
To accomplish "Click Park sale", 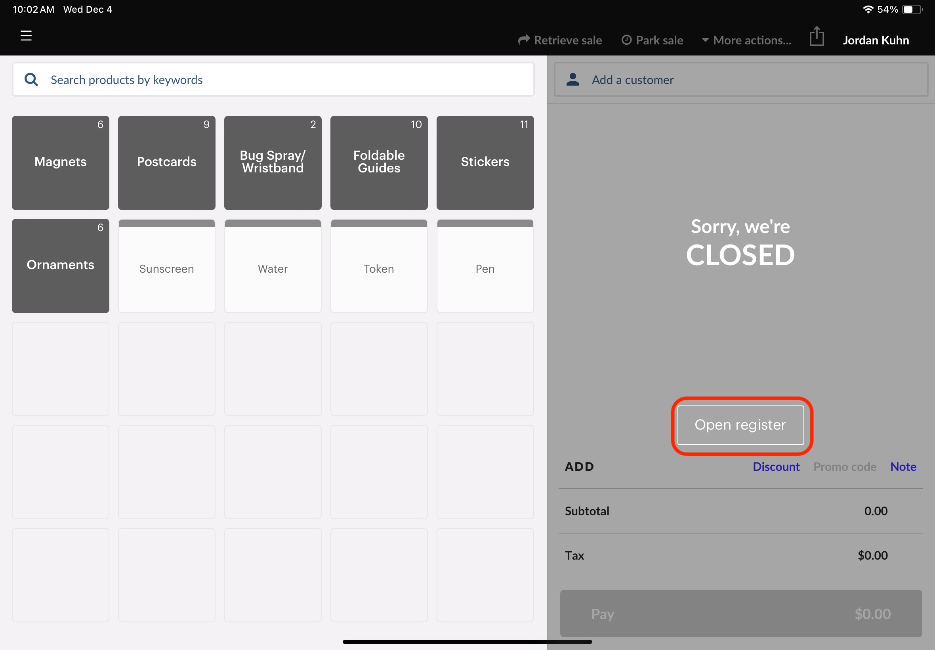I will pos(653,40).
